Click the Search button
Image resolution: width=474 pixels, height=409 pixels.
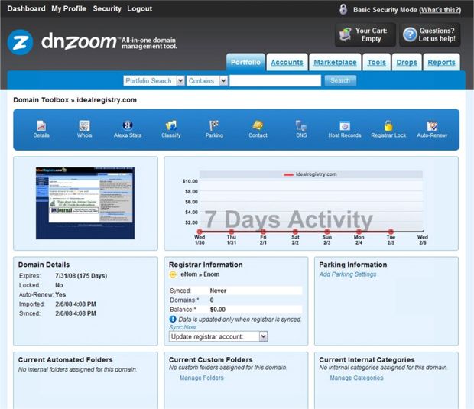tap(340, 80)
